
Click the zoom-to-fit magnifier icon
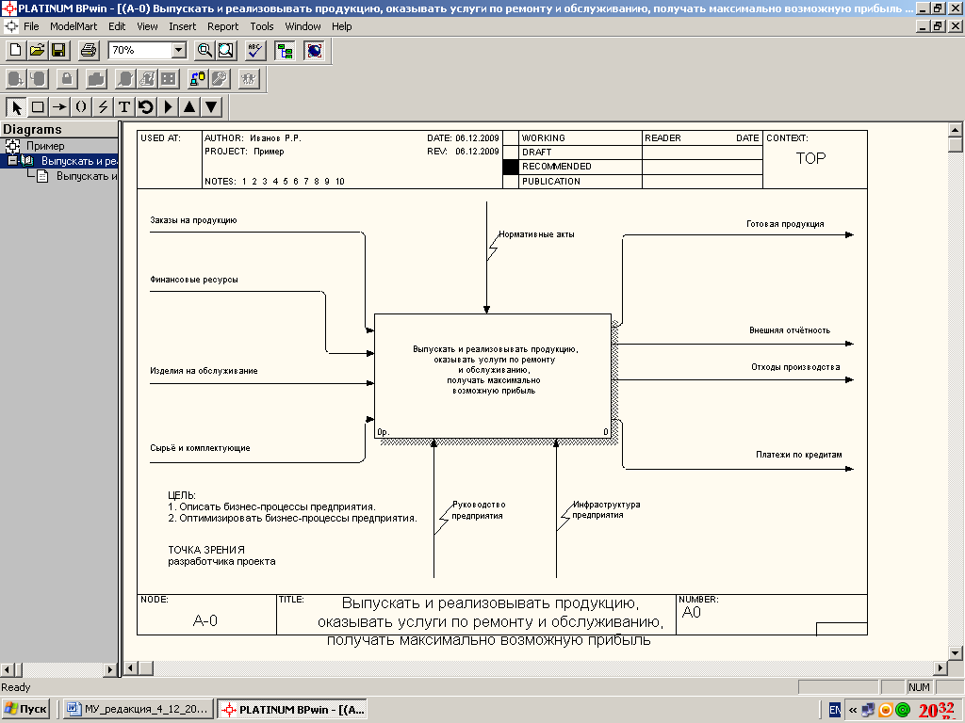pos(226,51)
